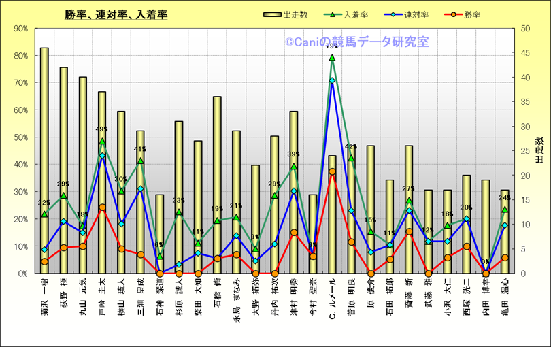Click the 90% label on left axis

(20, 29)
